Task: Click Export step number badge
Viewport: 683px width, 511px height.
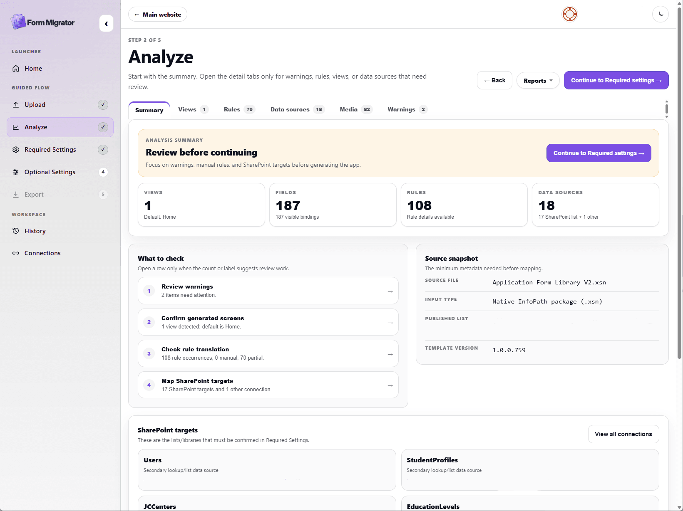Action: [x=103, y=195]
